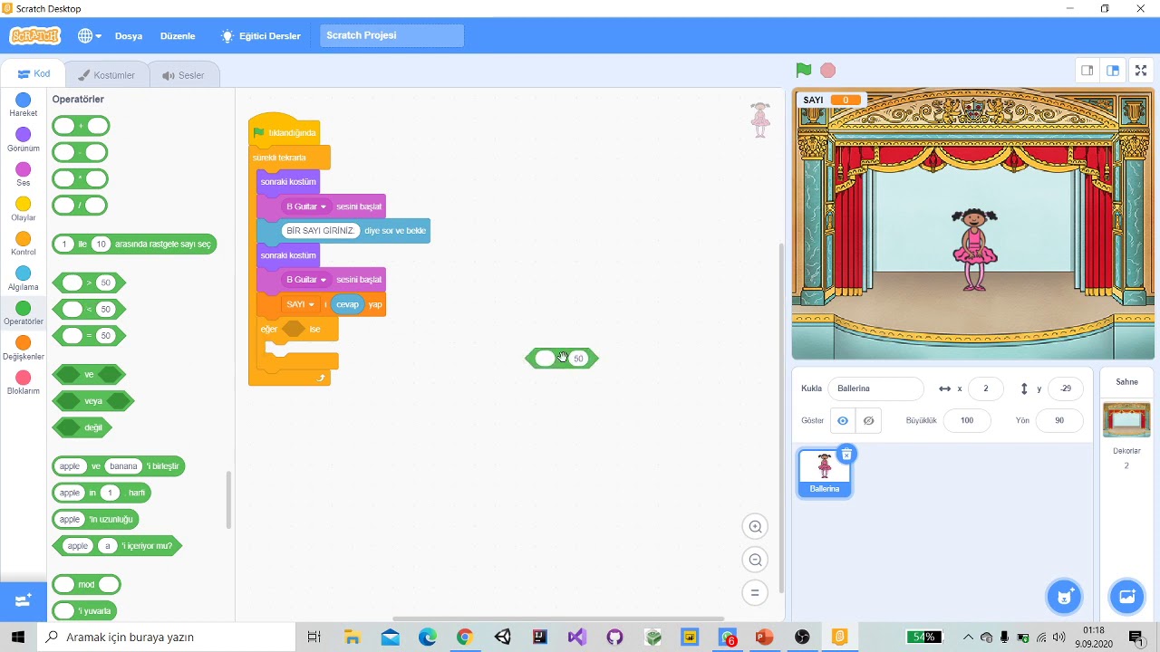Select the Operatörler block category
This screenshot has height=652, width=1160.
pyautogui.click(x=24, y=313)
